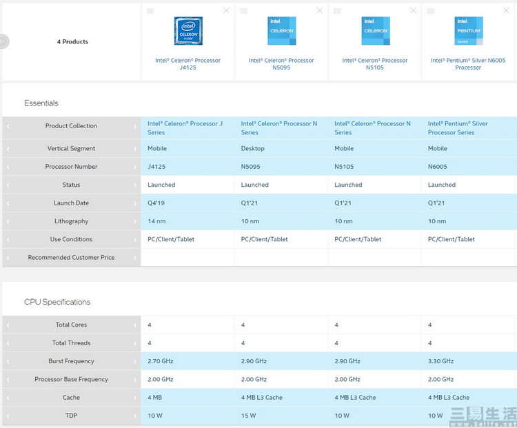Click right chevron on Total Cores row
The image size is (517, 428).
135,325
